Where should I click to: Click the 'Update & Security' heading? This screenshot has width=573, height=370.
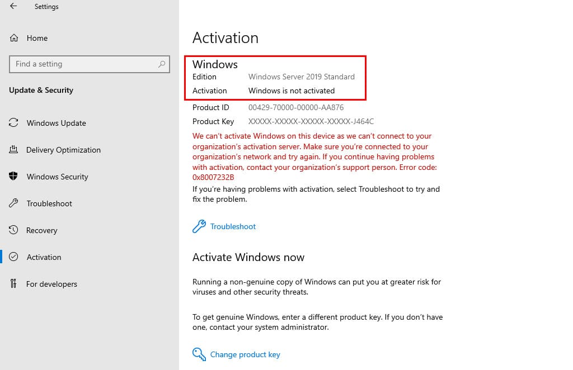point(41,90)
